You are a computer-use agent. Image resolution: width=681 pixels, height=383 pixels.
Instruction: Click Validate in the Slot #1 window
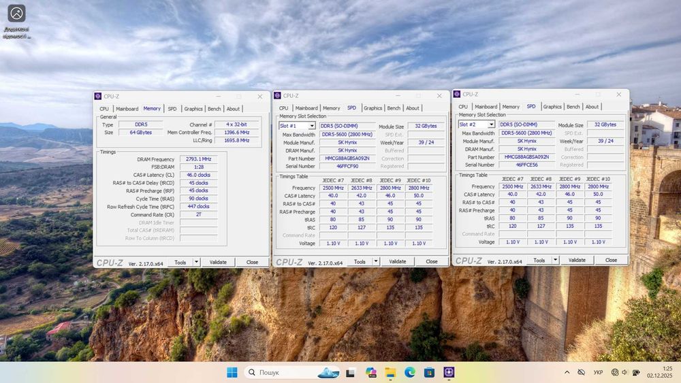(x=398, y=261)
